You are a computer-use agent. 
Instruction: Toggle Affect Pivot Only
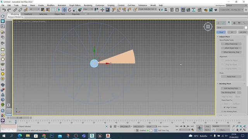231,44
